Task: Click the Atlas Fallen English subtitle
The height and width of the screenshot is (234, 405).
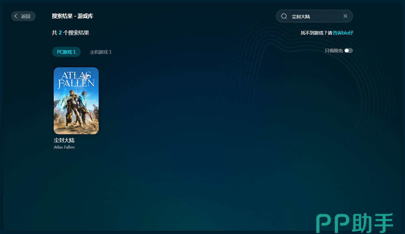Action: (x=64, y=147)
